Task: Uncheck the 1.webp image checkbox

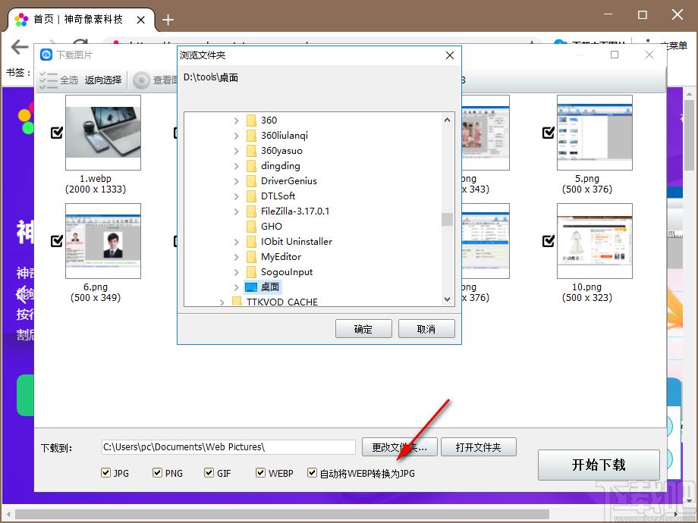Action: (57, 133)
